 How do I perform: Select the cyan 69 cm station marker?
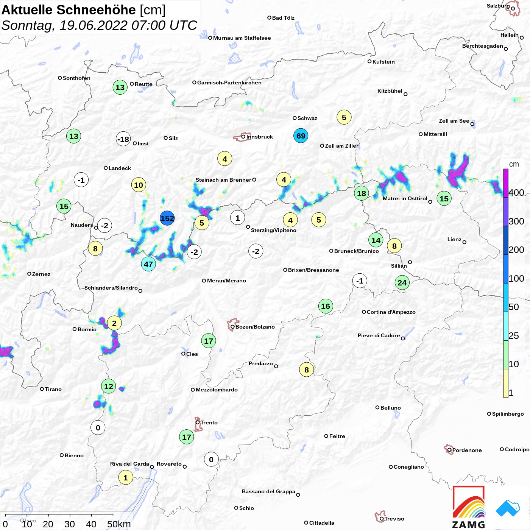[301, 136]
